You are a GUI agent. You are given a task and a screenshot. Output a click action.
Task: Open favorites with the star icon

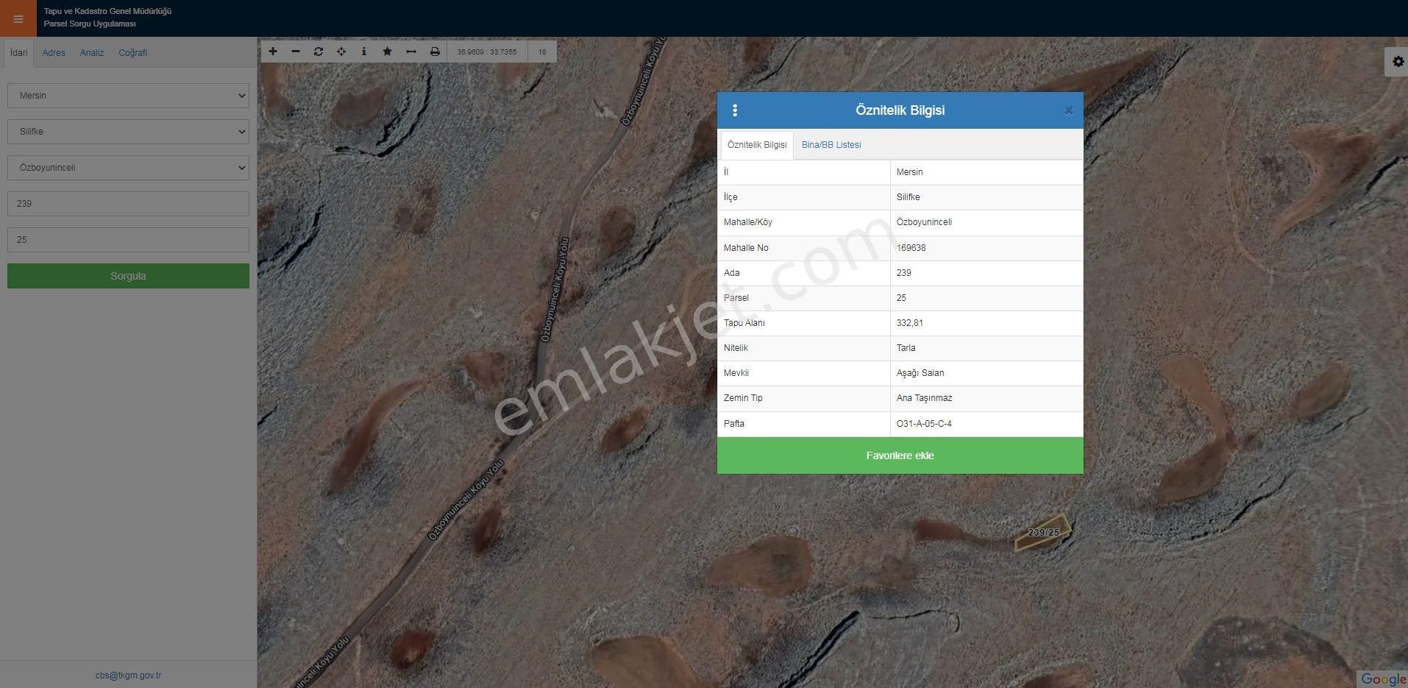[x=388, y=52]
